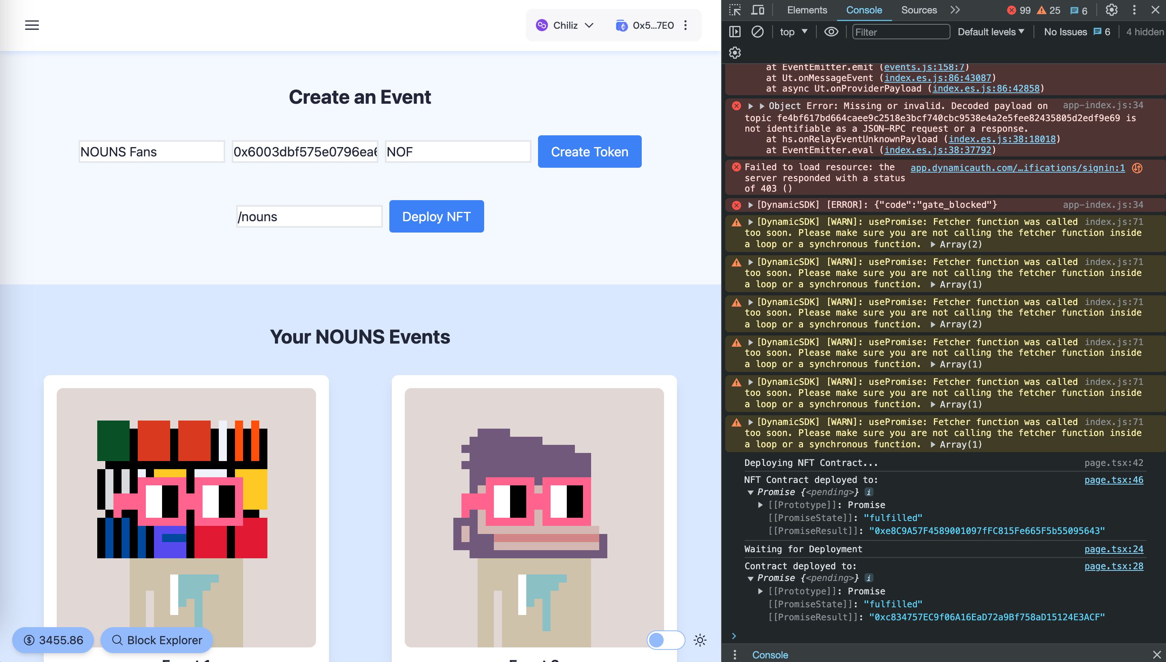Open DevTools customize three-dot menu
This screenshot has height=662, width=1166.
click(1134, 10)
